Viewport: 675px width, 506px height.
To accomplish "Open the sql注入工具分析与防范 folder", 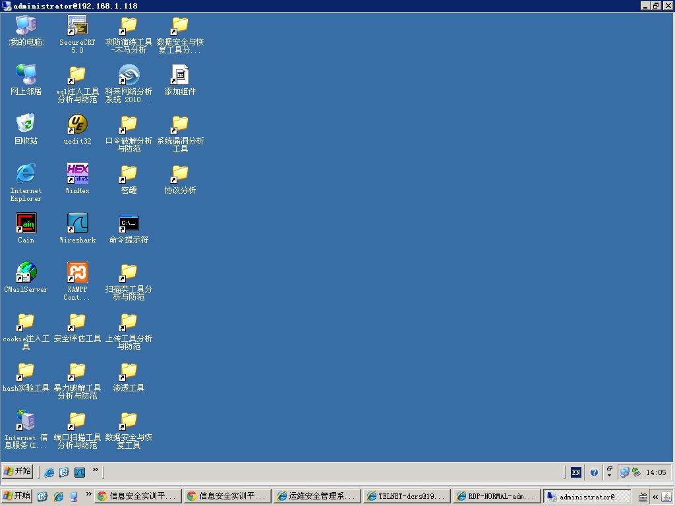I will click(78, 84).
